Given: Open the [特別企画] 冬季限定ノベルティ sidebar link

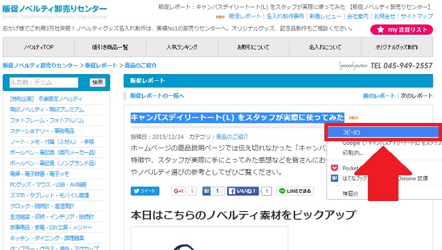Looking at the screenshot, I should [46, 99].
